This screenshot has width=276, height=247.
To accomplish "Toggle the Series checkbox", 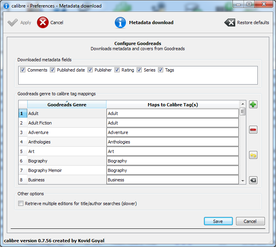I will coord(139,70).
